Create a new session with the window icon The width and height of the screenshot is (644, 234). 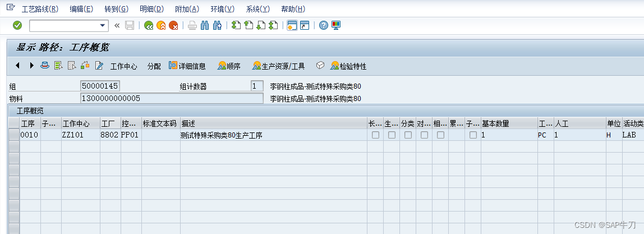pyautogui.click(x=292, y=25)
